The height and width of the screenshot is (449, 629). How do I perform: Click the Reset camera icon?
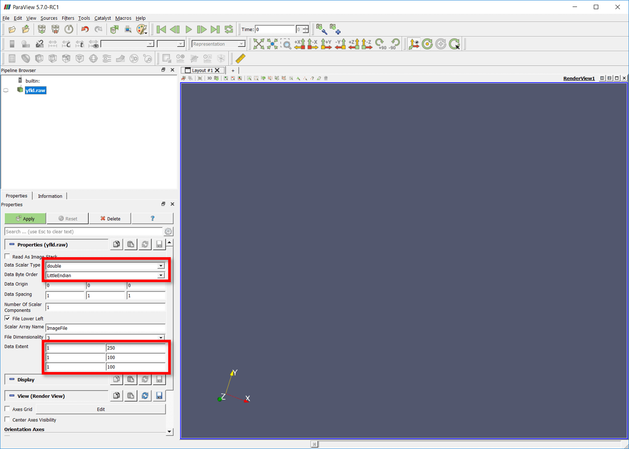click(259, 44)
